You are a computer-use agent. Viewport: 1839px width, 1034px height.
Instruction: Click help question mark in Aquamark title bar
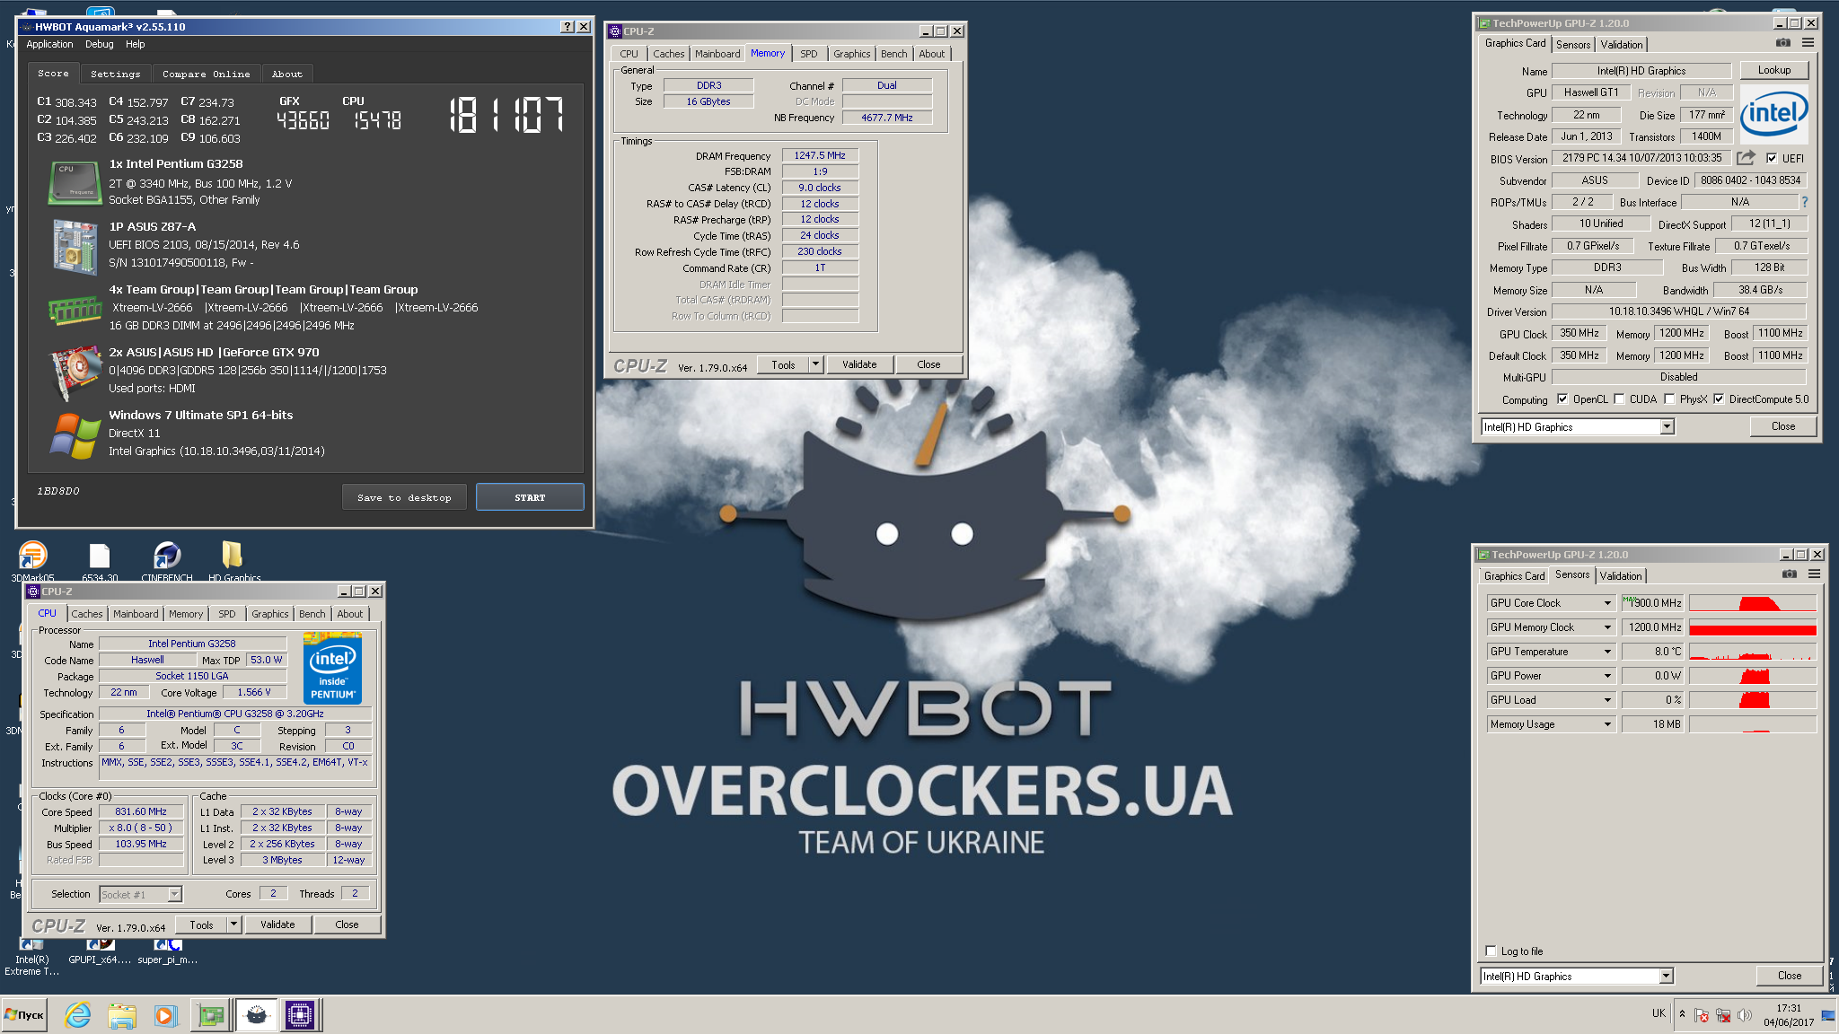pos(568,27)
